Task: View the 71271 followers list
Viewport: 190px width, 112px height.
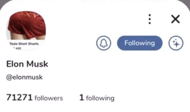Action: 34,97
